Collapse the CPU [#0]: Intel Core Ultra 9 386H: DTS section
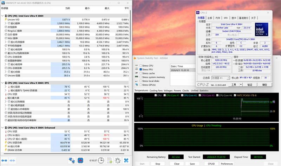281x166 pixels. coord(2,83)
